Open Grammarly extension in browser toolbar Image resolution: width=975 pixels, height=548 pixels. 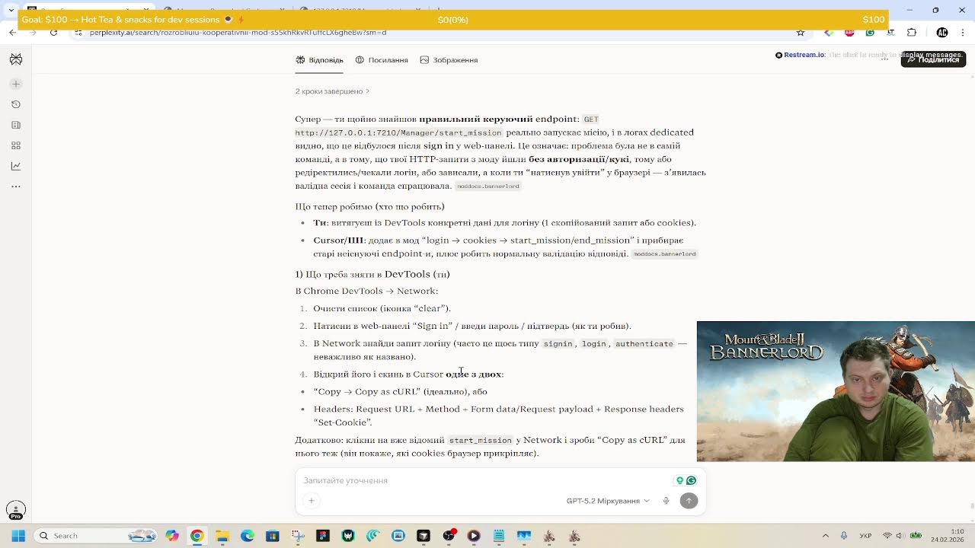870,33
